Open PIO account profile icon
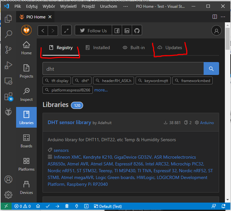The width and height of the screenshot is (231, 211). pyautogui.click(x=216, y=31)
